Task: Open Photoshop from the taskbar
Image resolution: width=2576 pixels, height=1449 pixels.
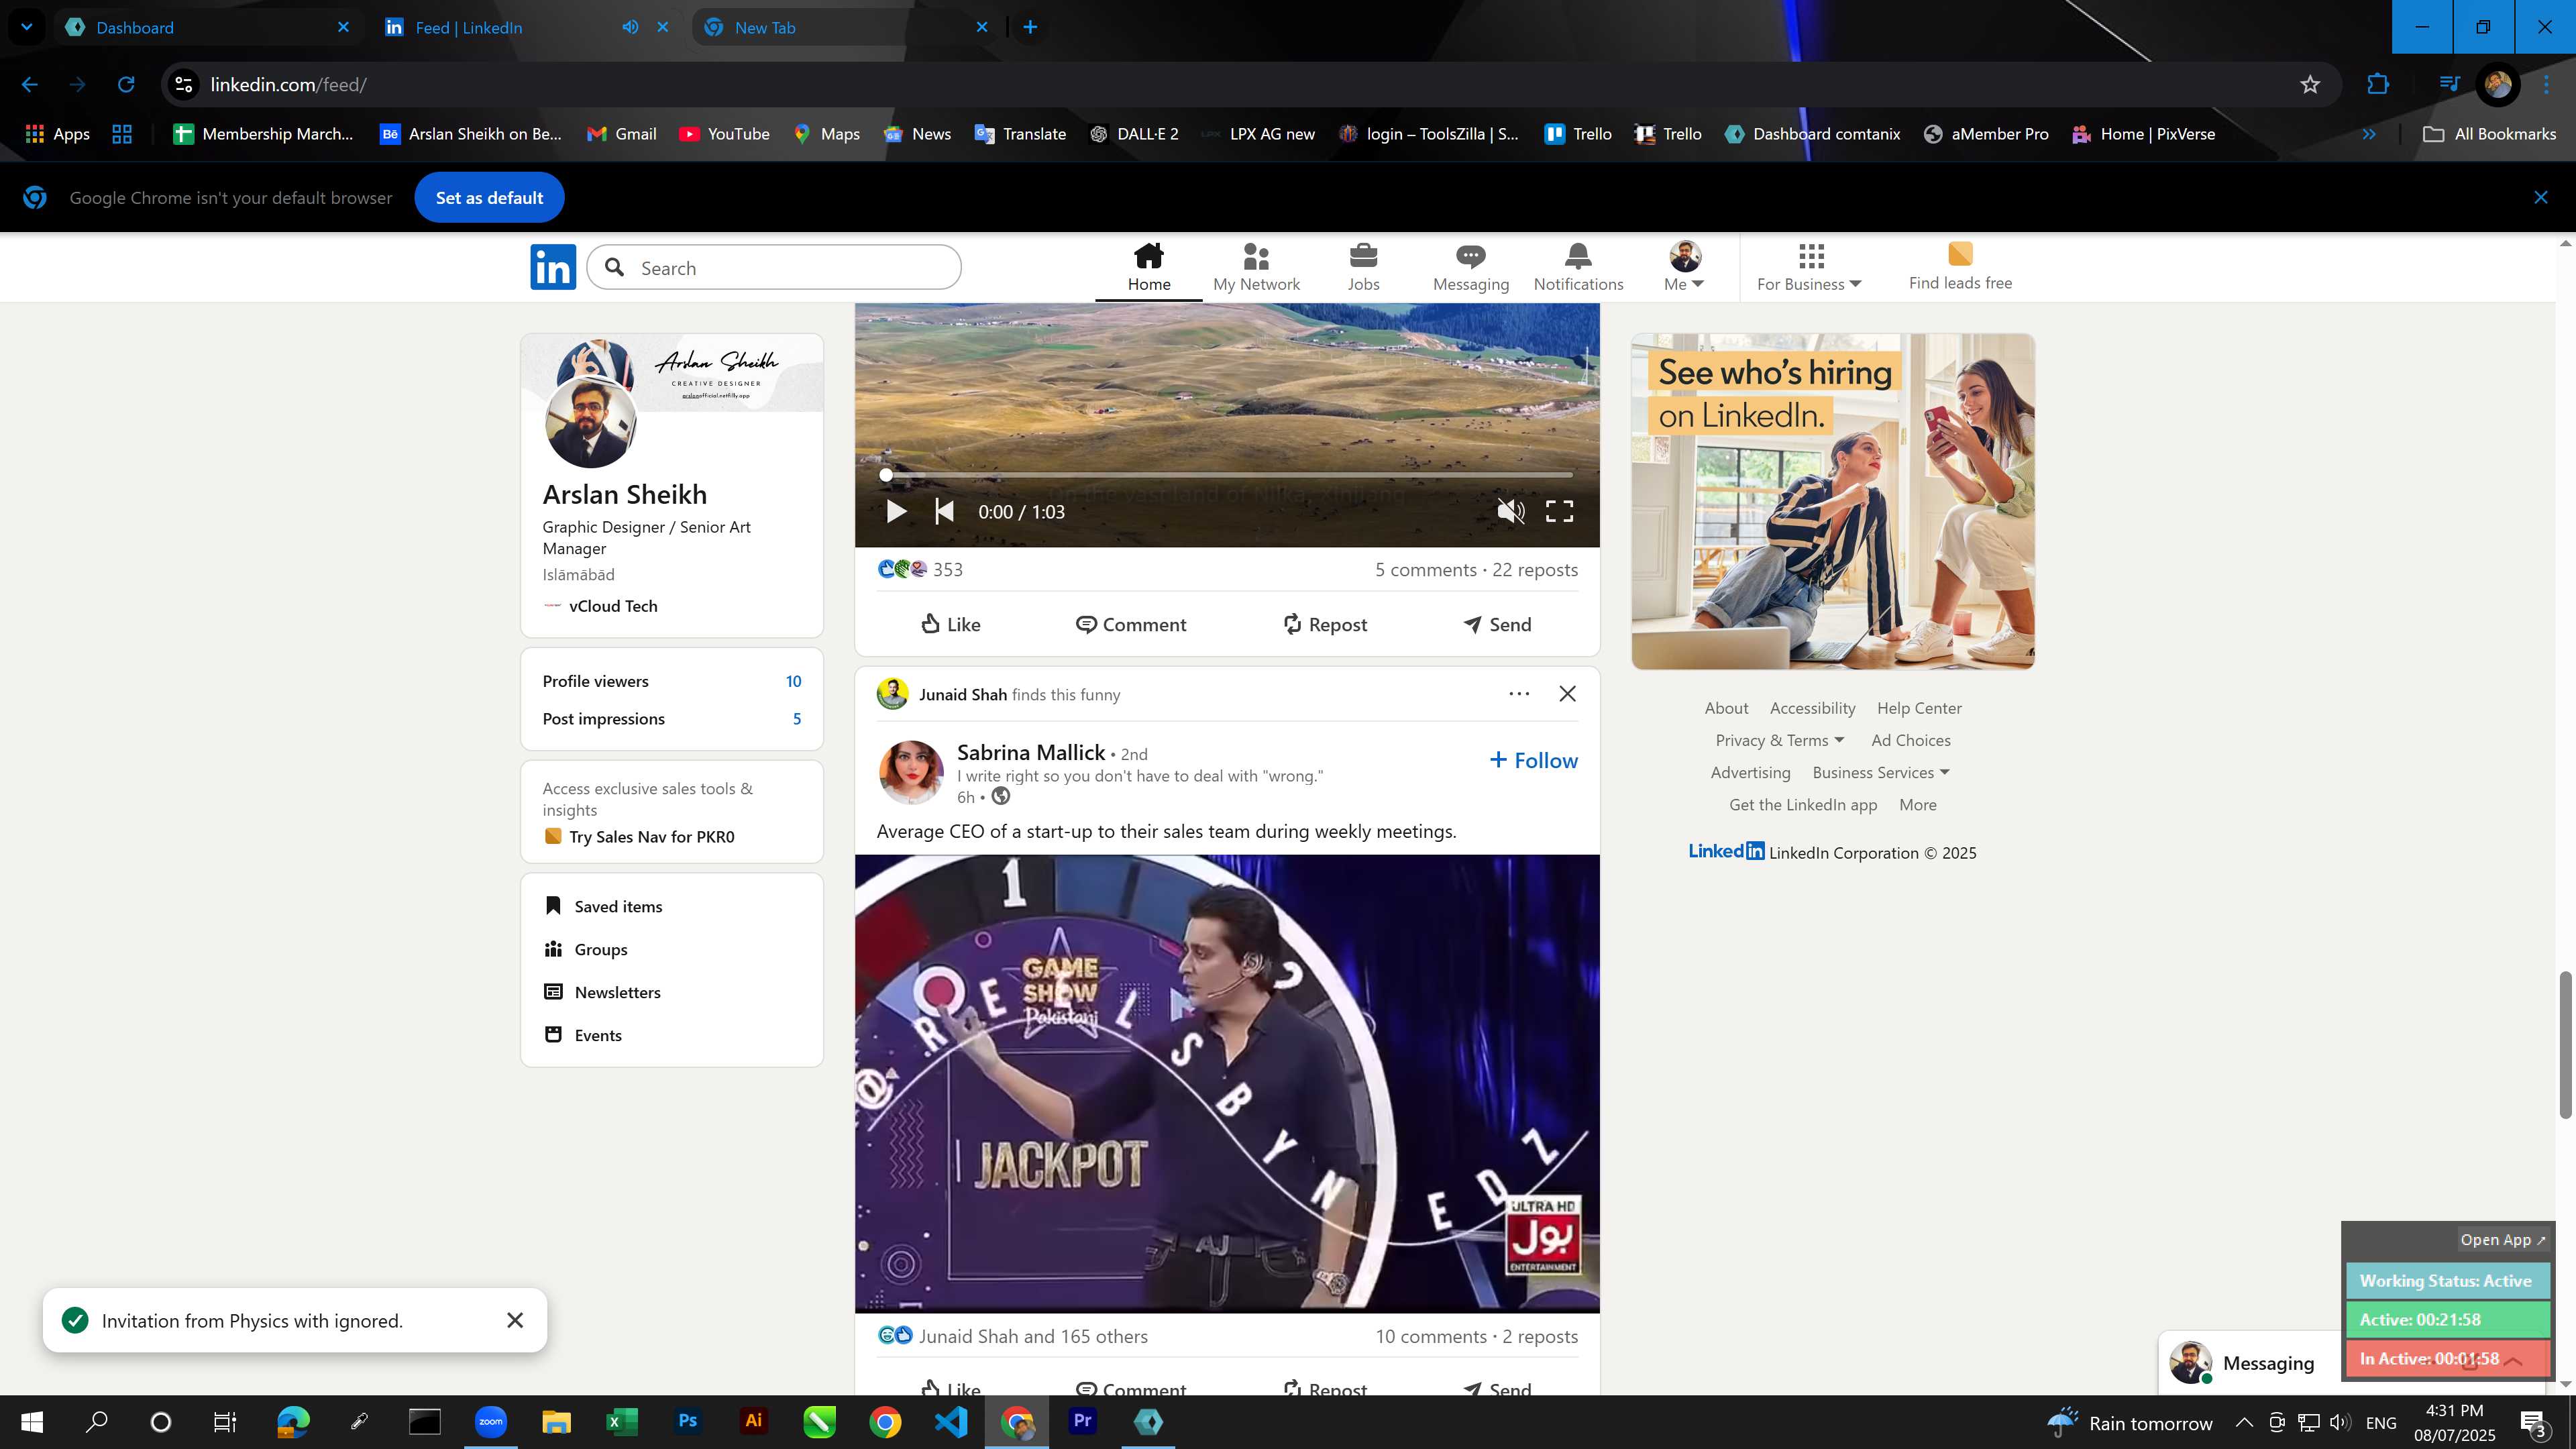Action: point(688,1422)
